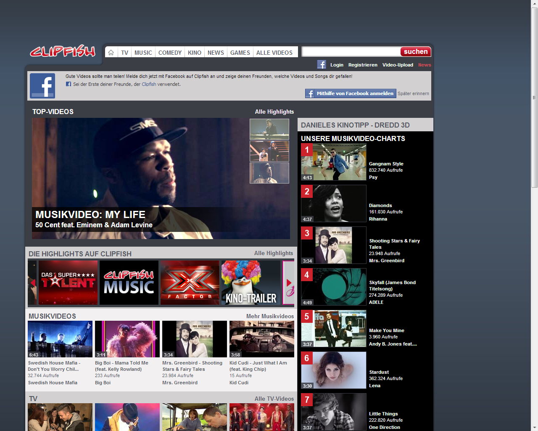Open X Factor highlight tile
This screenshot has height=431, width=538.
click(190, 282)
